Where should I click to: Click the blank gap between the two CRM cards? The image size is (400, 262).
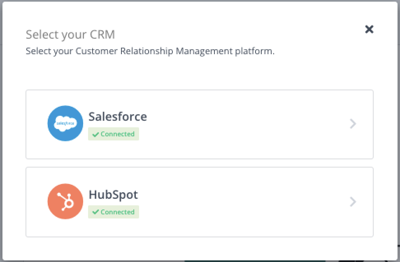click(200, 163)
